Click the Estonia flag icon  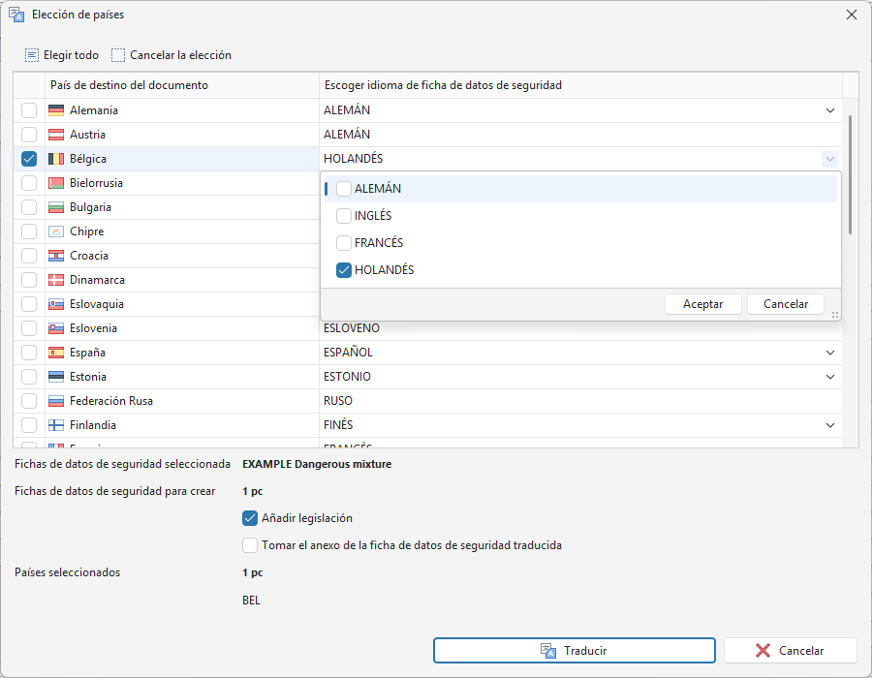click(56, 377)
